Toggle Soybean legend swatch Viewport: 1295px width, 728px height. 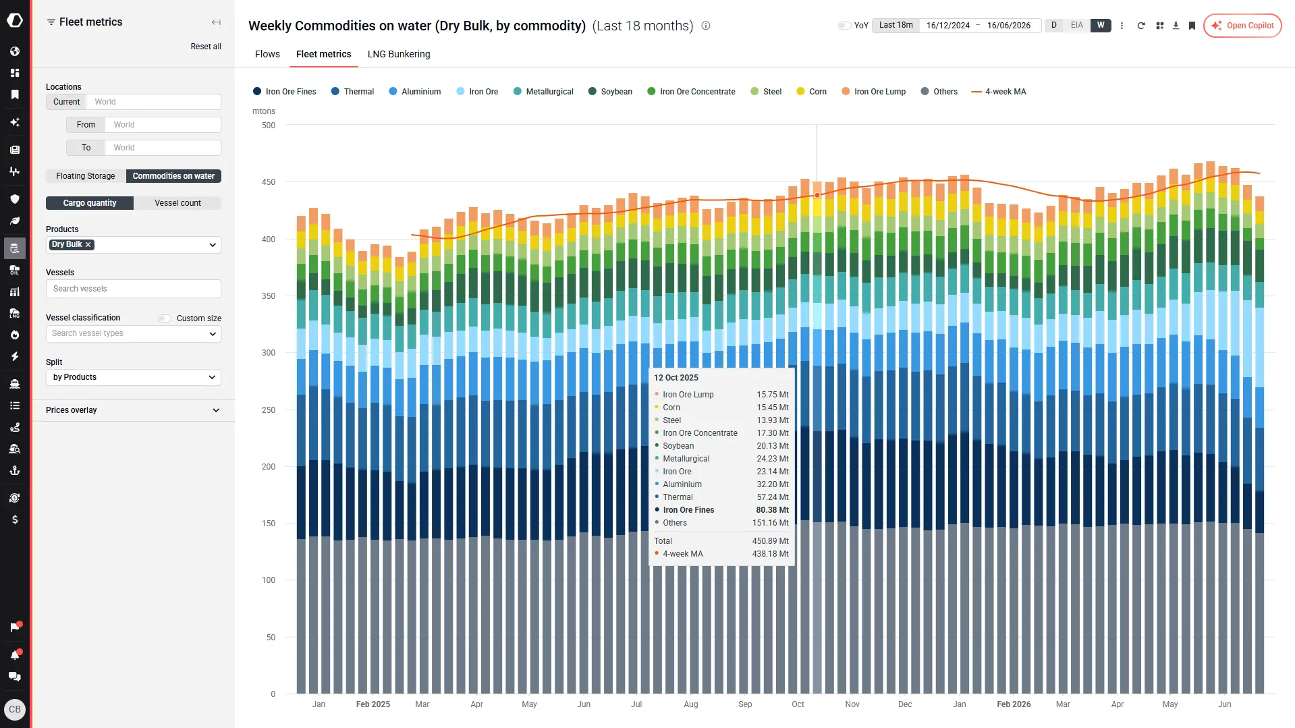pyautogui.click(x=593, y=92)
